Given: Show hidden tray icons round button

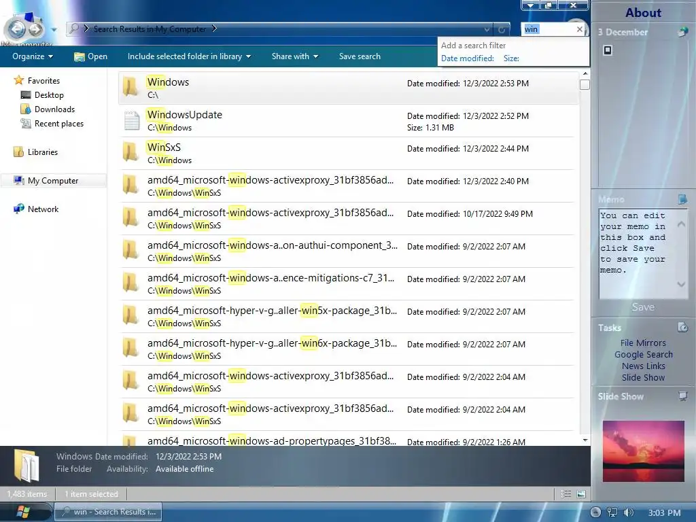Looking at the screenshot, I should point(595,512).
